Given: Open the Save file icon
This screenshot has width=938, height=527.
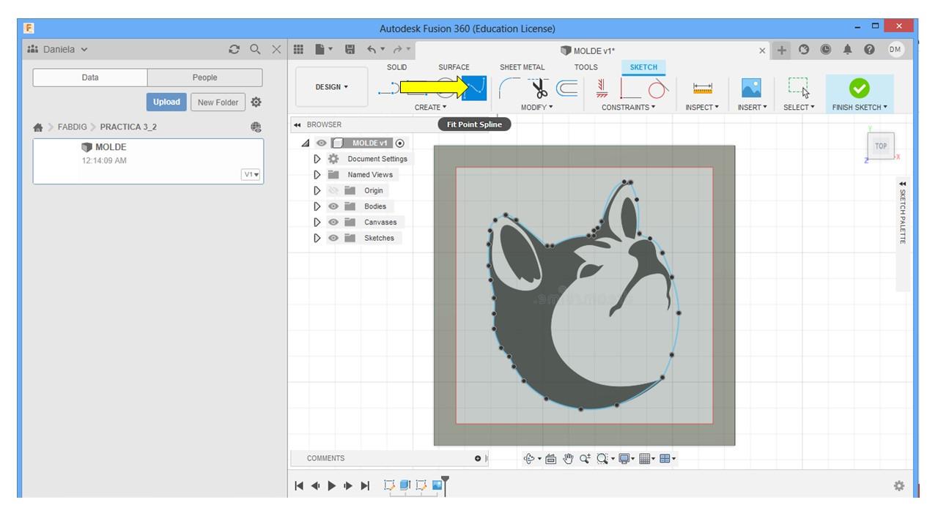Looking at the screenshot, I should pyautogui.click(x=350, y=50).
